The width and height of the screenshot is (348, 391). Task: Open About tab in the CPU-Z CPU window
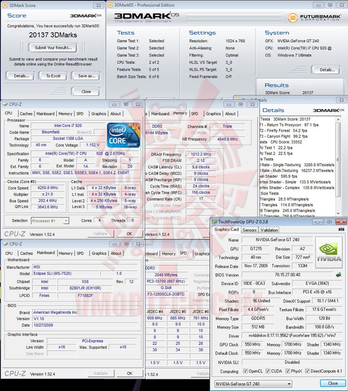click(116, 114)
